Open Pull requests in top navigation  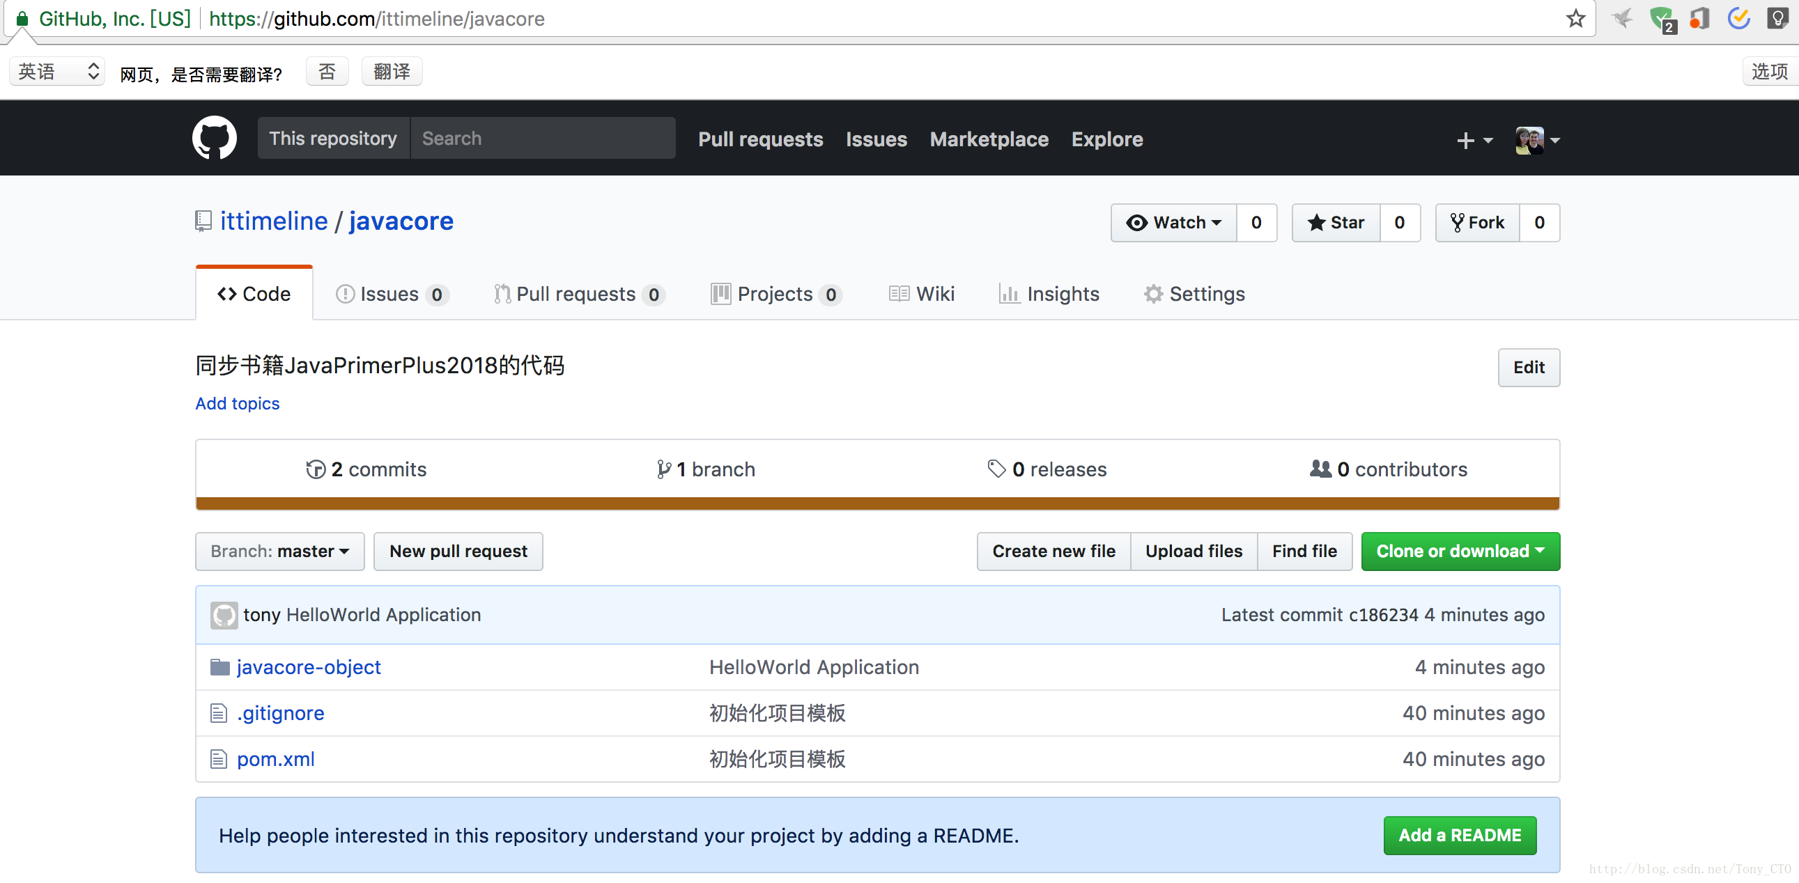tap(761, 139)
